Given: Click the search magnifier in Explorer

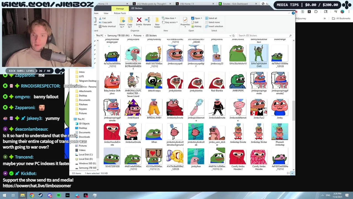Looking at the screenshot, I should click(290, 35).
